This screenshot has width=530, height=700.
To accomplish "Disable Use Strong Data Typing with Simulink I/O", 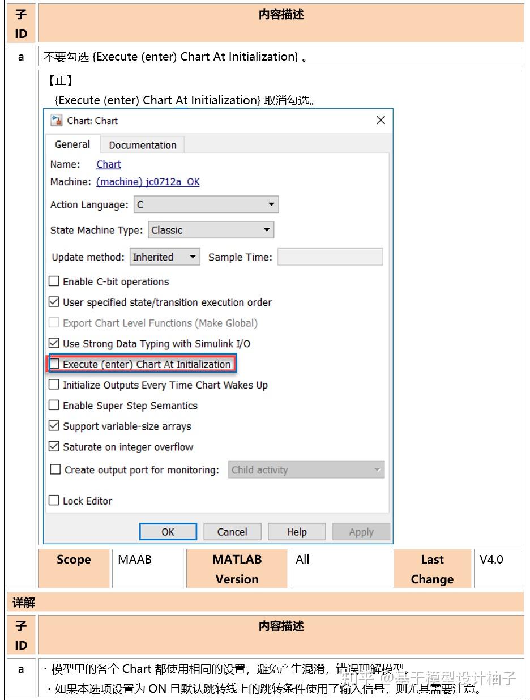I will [x=54, y=343].
